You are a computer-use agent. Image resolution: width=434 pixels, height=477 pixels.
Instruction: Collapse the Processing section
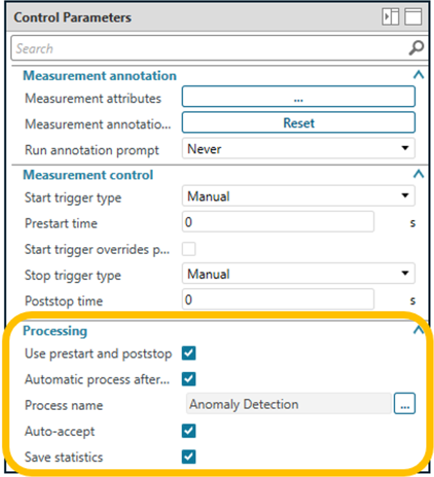coord(419,330)
